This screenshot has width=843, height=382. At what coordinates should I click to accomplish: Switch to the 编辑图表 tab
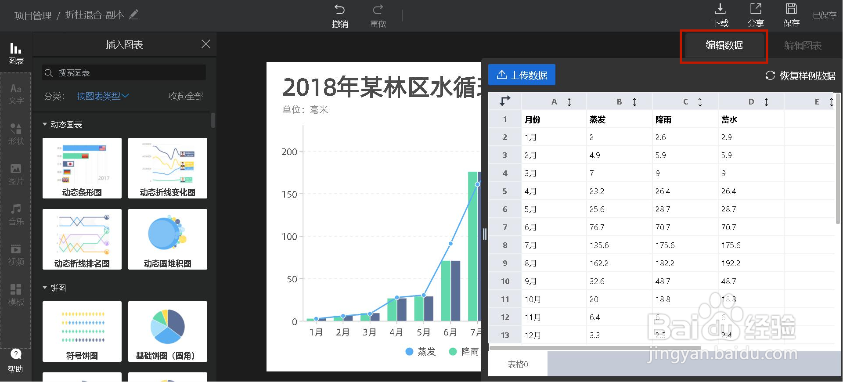click(803, 45)
